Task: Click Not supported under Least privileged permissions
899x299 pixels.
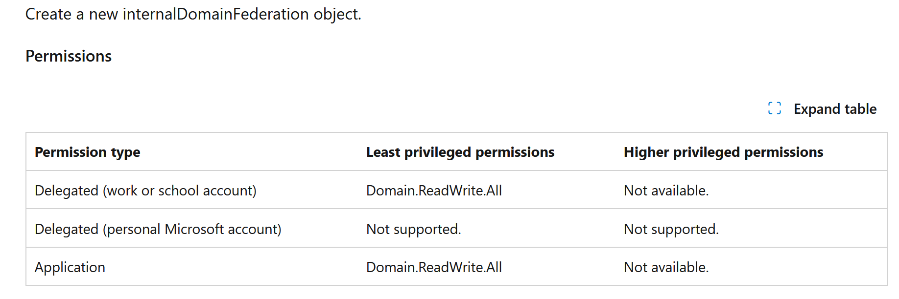Action: click(x=414, y=229)
